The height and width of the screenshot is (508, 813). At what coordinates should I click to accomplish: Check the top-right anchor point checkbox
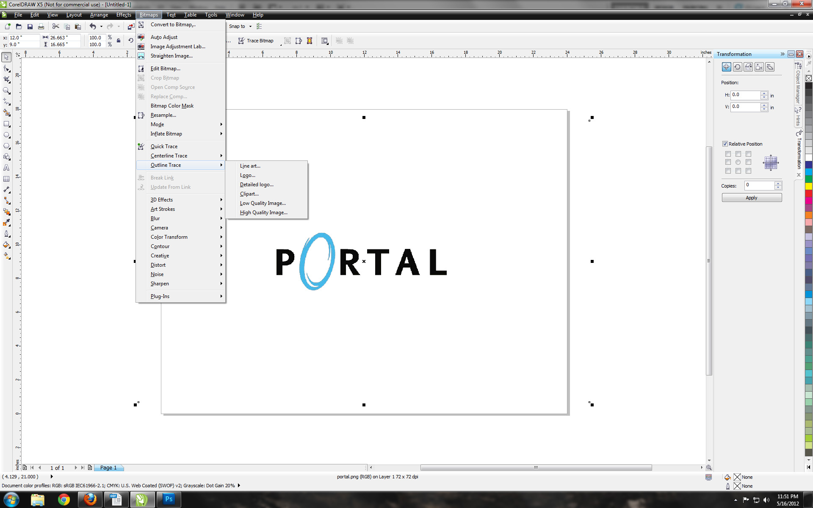point(748,154)
